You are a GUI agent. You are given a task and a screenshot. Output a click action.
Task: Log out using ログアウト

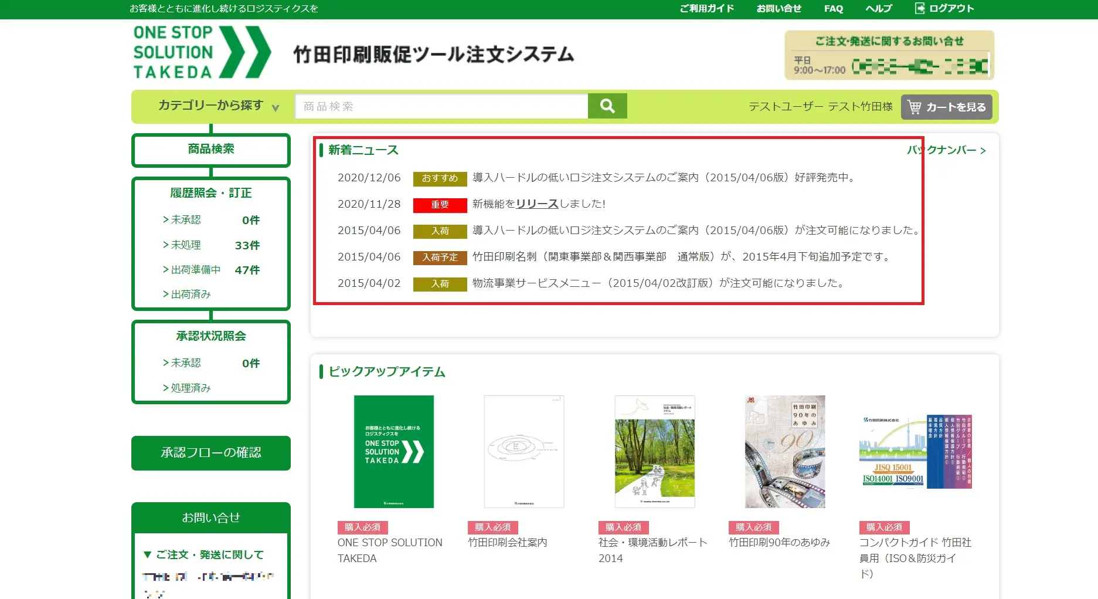pyautogui.click(x=944, y=8)
